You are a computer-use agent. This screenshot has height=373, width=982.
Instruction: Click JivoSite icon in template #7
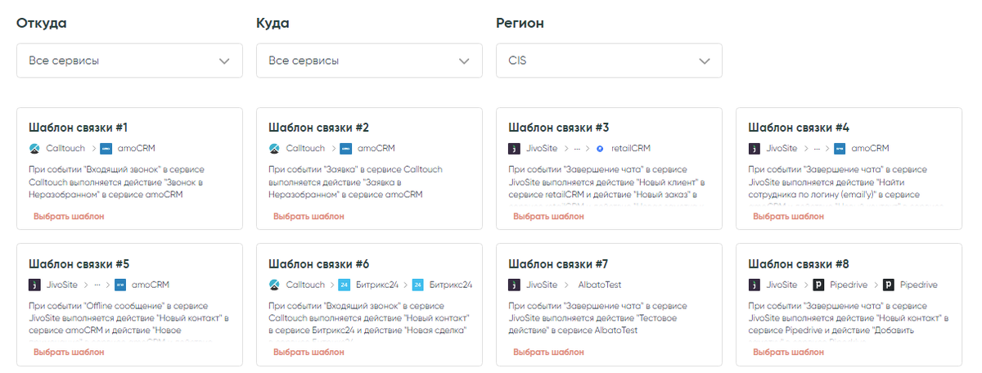coord(514,285)
